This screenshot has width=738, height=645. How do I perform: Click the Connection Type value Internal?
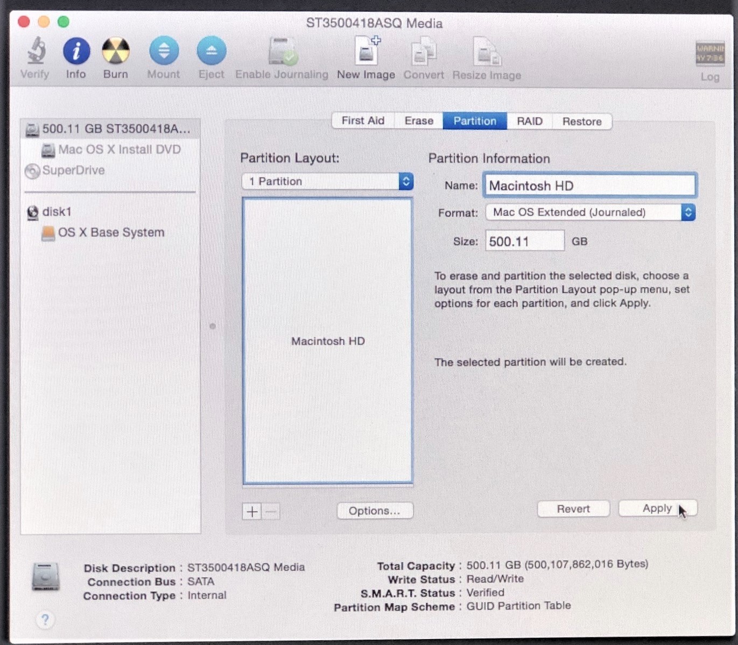(207, 596)
